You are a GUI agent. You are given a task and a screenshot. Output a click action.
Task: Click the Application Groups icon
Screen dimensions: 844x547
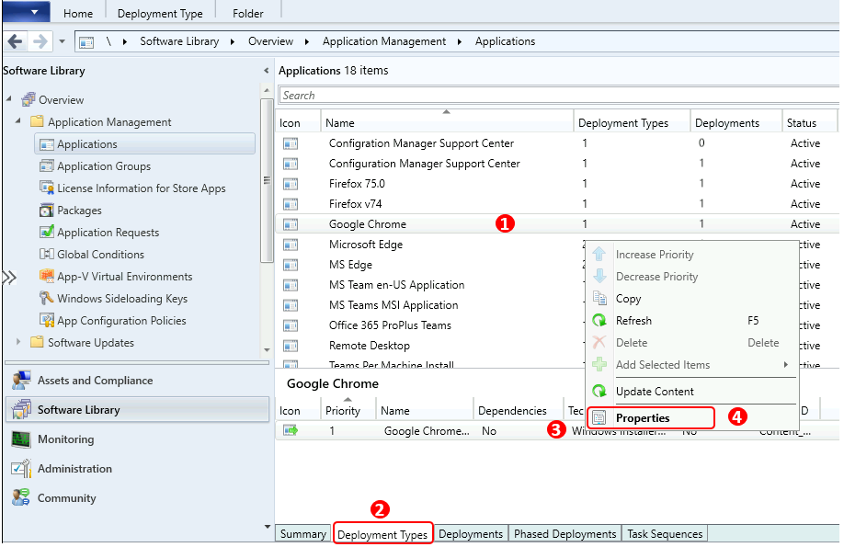[x=47, y=165]
